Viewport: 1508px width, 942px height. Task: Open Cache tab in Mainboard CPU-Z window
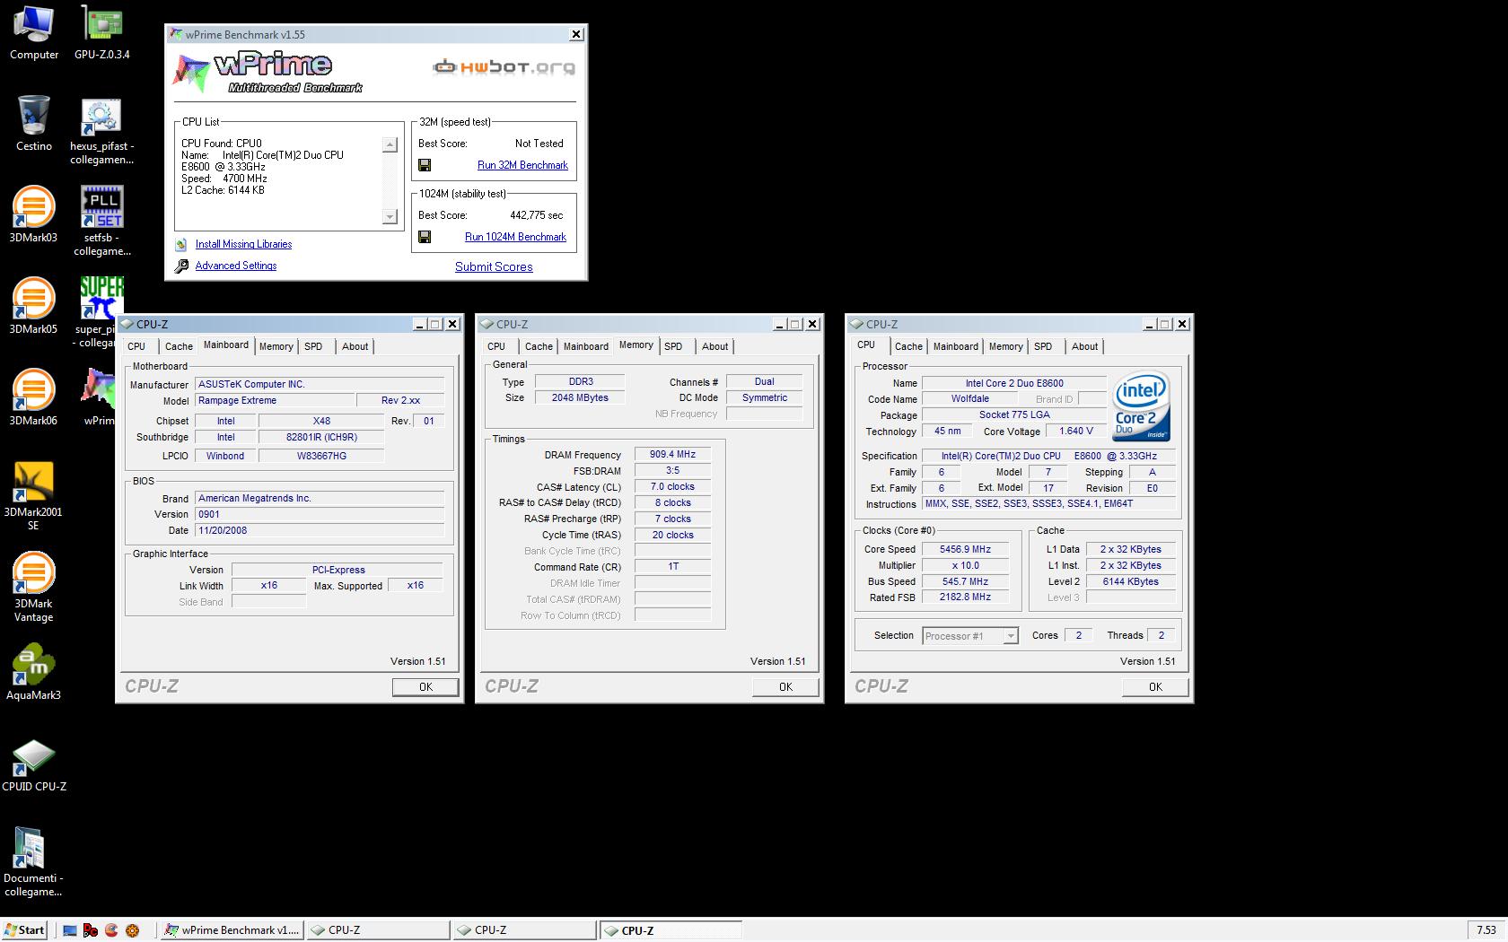click(x=179, y=346)
